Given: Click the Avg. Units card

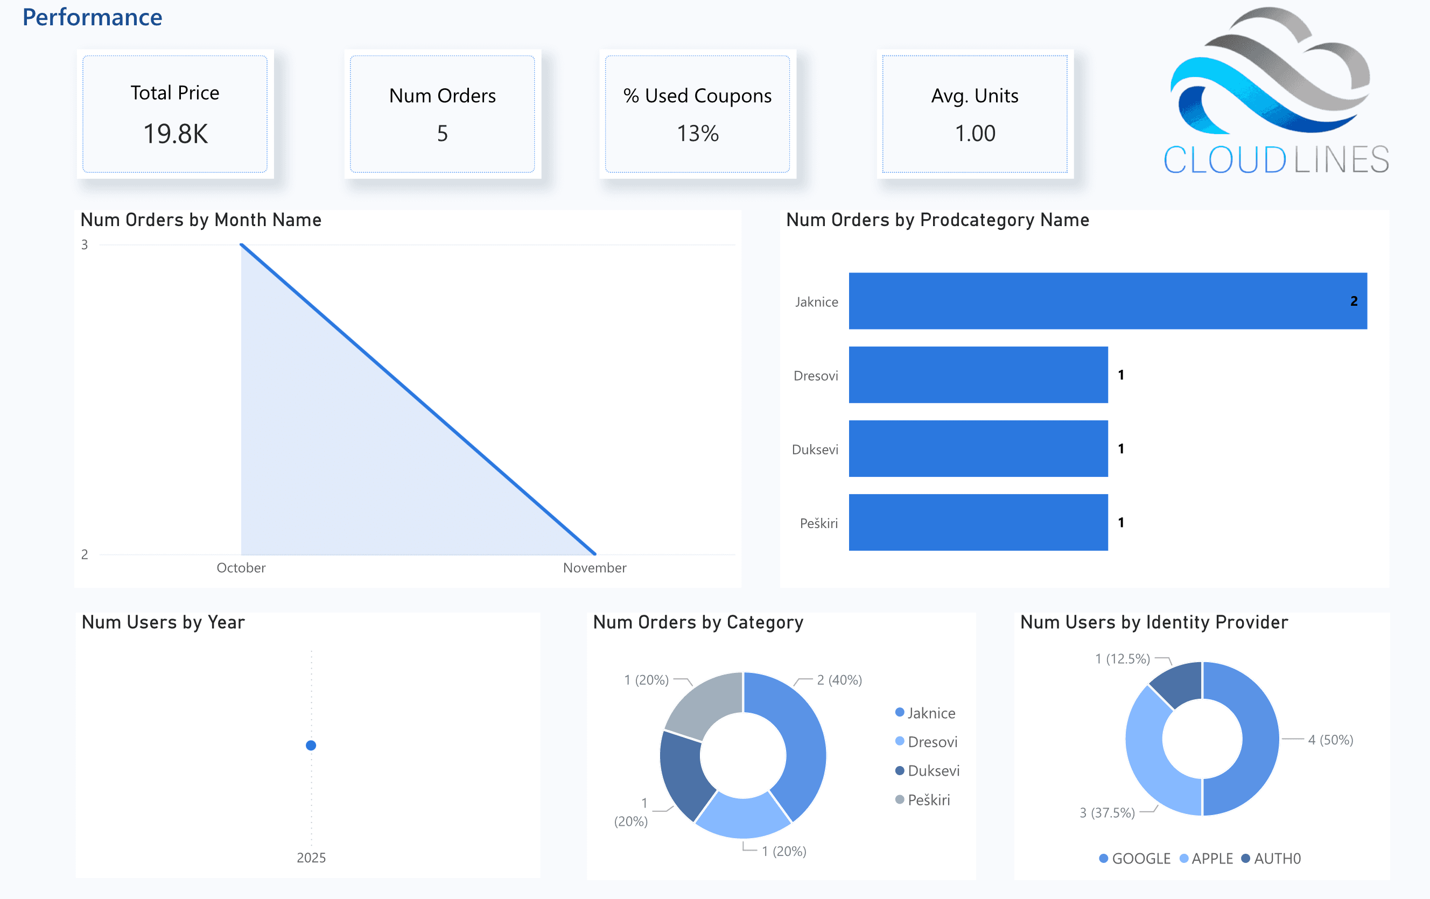Looking at the screenshot, I should point(975,114).
